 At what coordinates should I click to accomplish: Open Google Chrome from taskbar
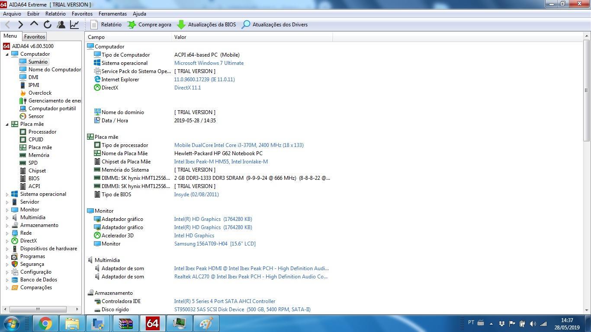tap(45, 323)
